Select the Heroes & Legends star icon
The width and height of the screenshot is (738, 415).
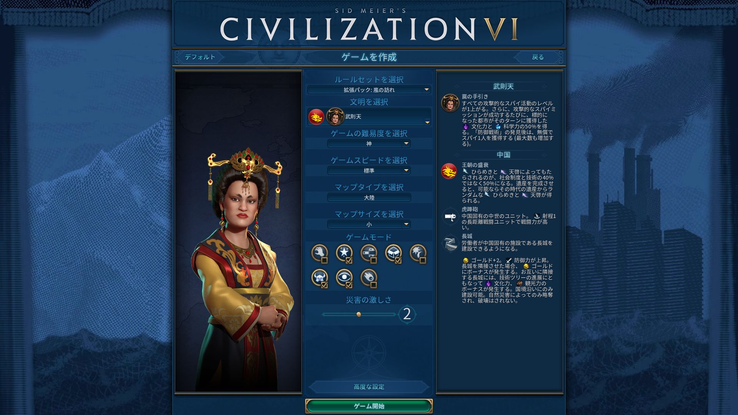point(344,253)
